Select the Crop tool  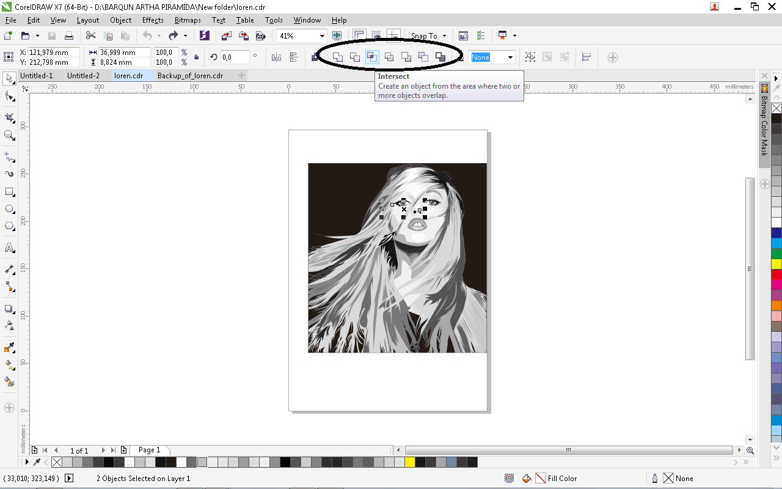click(9, 117)
